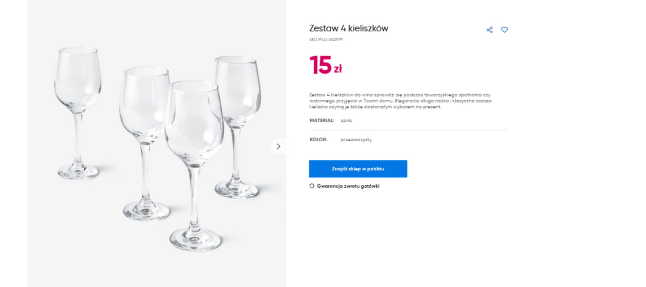Click the Znajdź sklep w pobliżu button
Viewport: 646px width, 287px height.
pyautogui.click(x=358, y=169)
